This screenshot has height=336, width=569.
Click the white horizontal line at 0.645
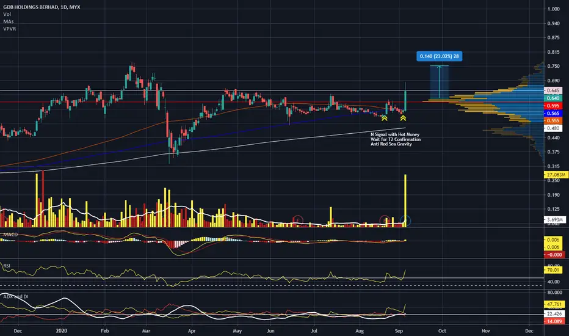click(272, 90)
